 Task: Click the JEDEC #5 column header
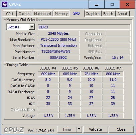tap(70, 68)
